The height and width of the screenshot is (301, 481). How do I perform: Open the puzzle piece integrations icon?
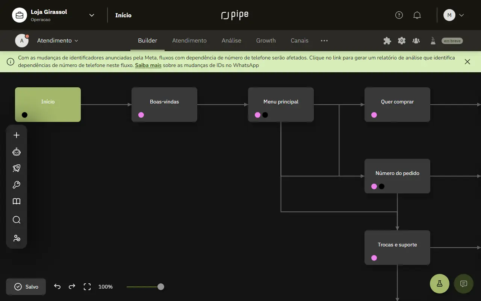point(387,41)
